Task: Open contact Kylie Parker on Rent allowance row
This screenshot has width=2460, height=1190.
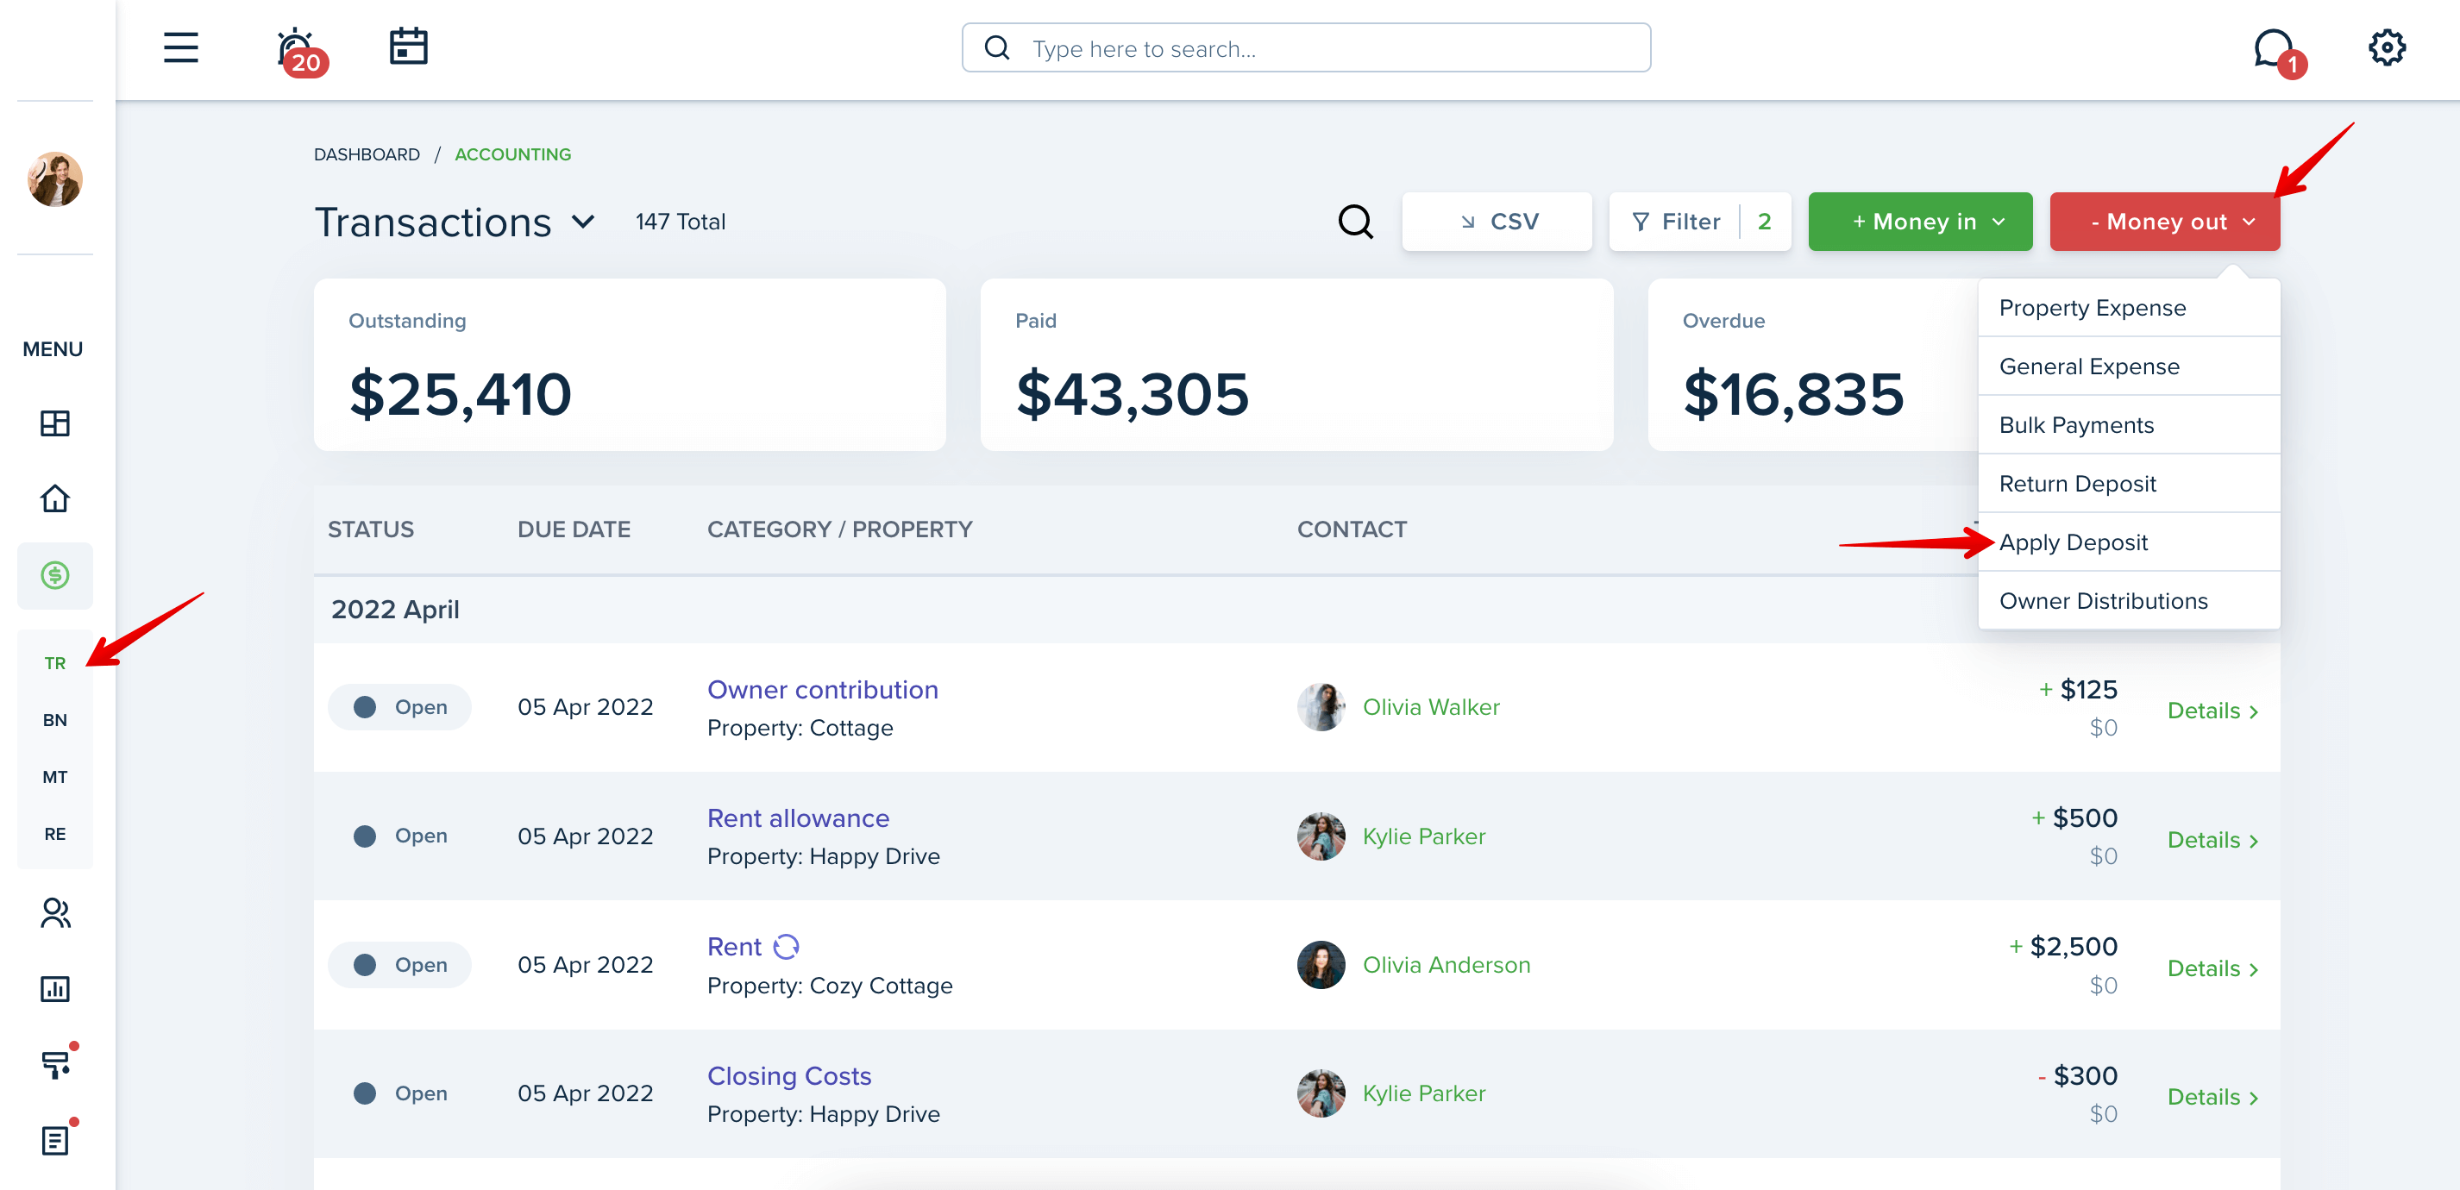Action: 1423,836
